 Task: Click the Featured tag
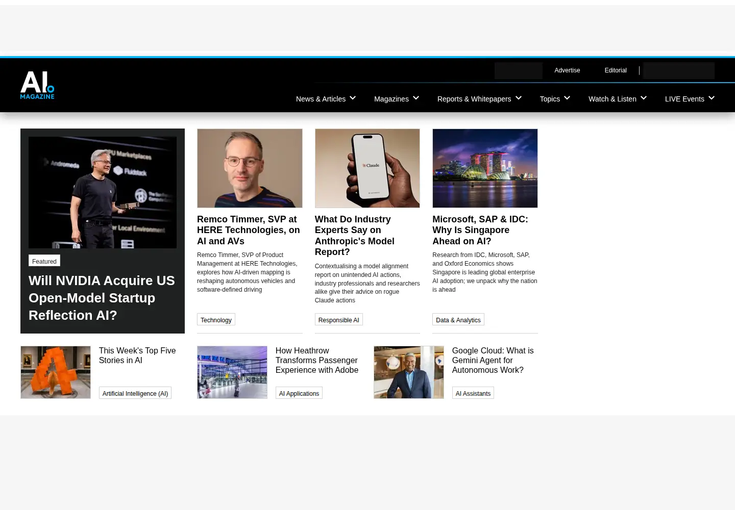44,261
